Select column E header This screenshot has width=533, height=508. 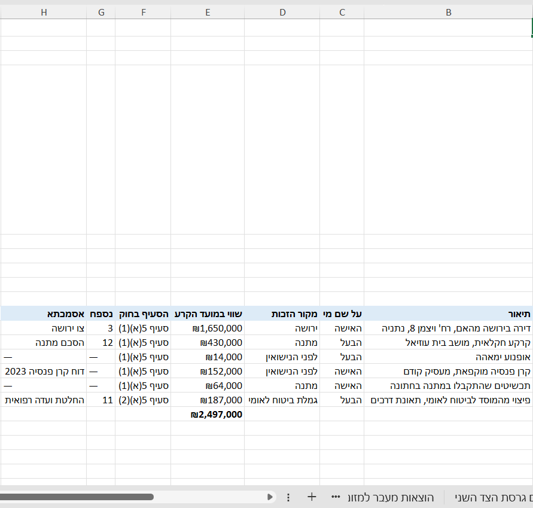pos(208,13)
